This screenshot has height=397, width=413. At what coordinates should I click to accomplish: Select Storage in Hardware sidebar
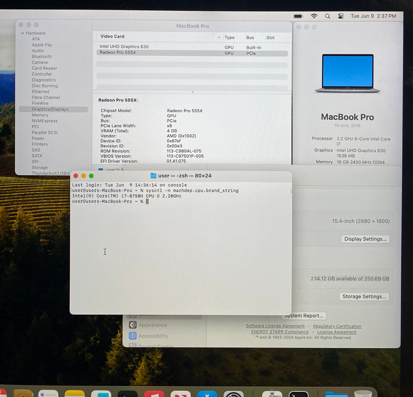tap(40, 167)
